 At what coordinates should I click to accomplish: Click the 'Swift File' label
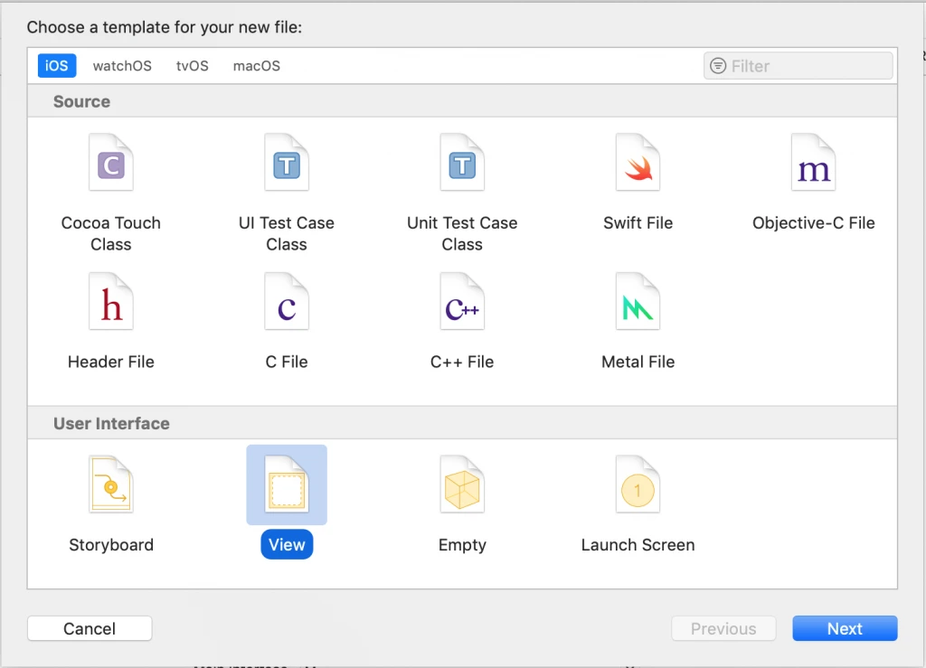tap(638, 223)
